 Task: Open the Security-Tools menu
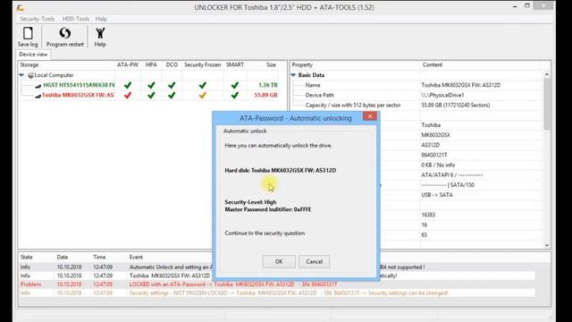38,19
